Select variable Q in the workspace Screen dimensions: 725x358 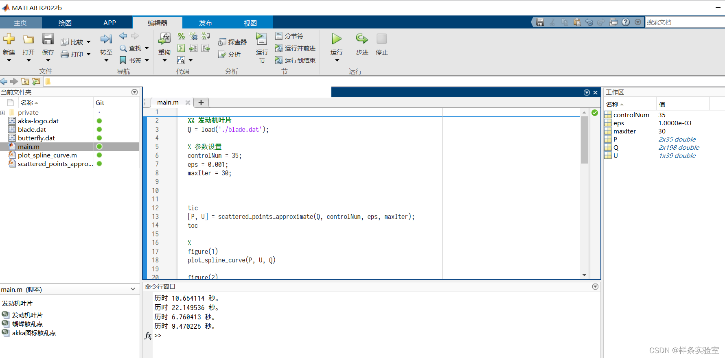(616, 147)
